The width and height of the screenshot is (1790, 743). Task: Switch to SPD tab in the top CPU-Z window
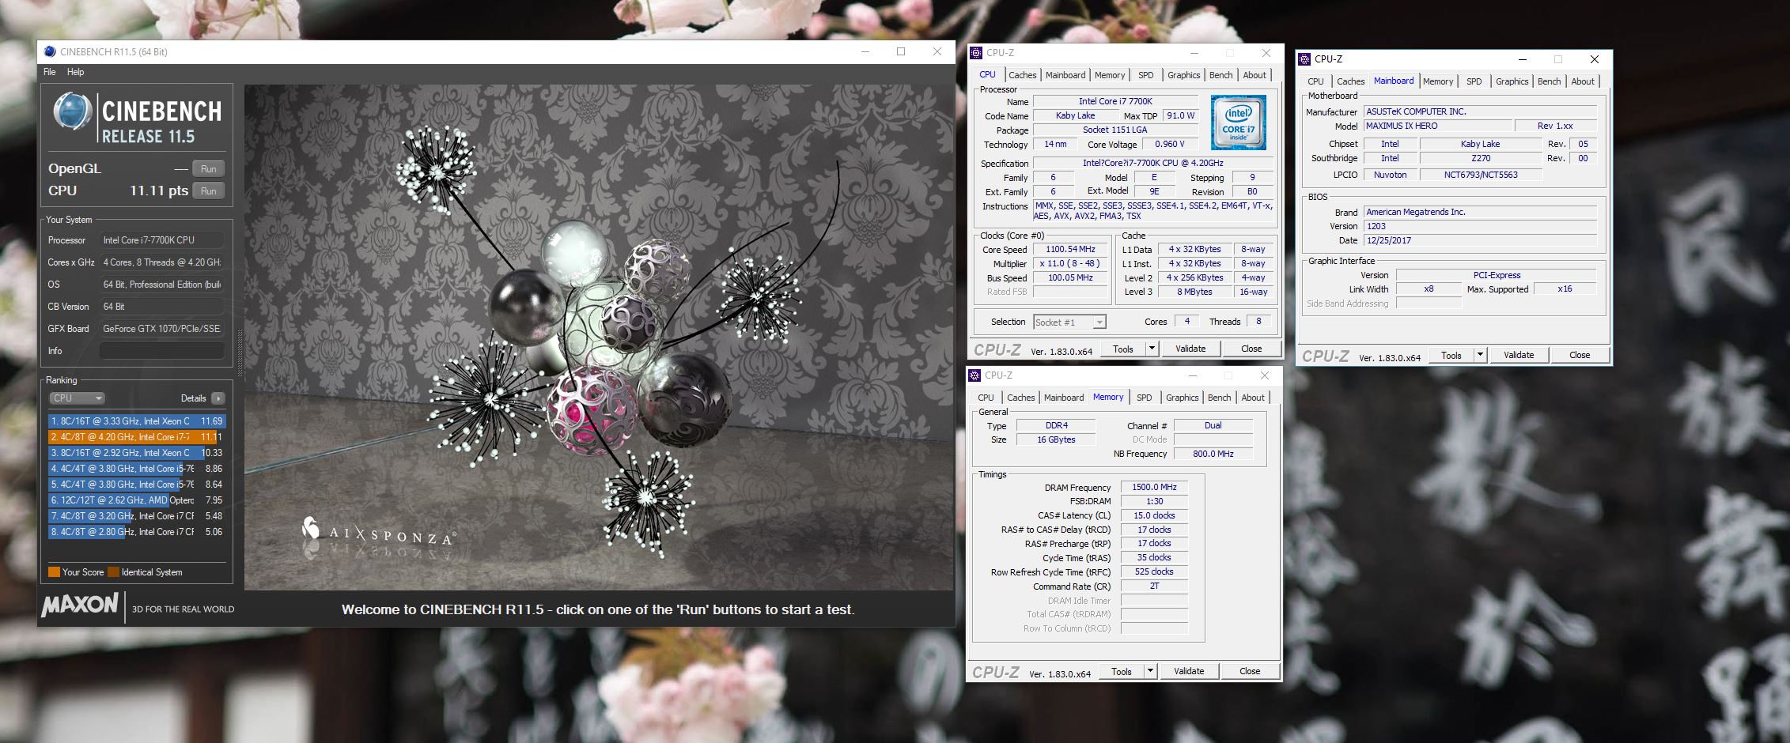click(1145, 75)
